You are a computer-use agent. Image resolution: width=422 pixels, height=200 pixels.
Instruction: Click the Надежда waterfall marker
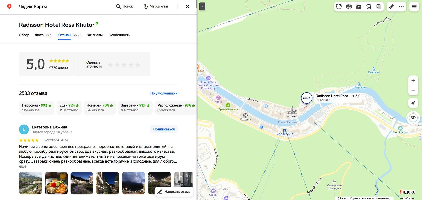point(360,84)
